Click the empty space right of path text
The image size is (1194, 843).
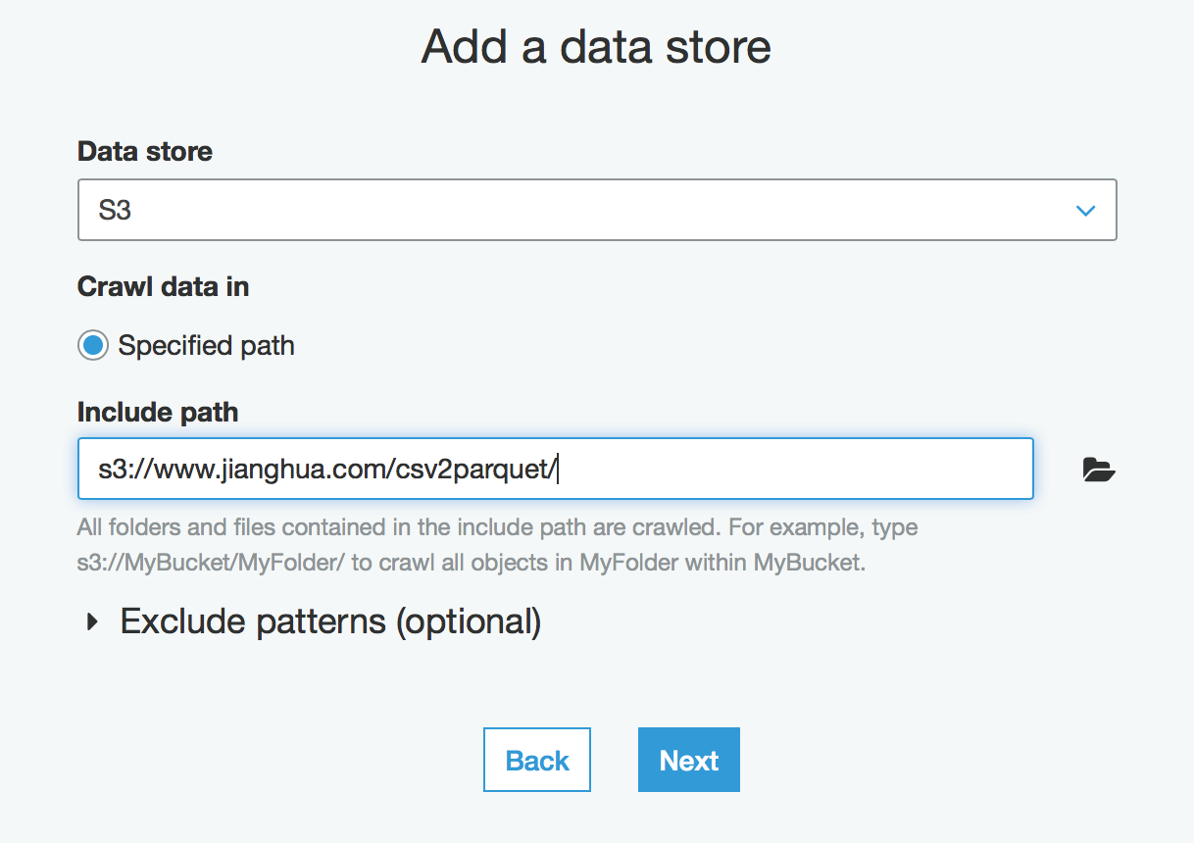tap(794, 470)
